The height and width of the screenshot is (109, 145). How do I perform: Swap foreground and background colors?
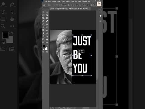(47, 46)
